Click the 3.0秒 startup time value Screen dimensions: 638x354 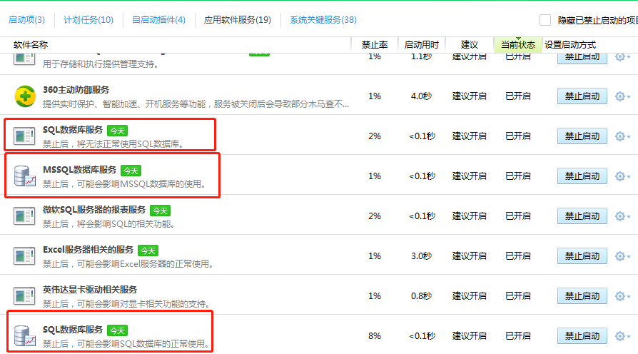point(421,256)
